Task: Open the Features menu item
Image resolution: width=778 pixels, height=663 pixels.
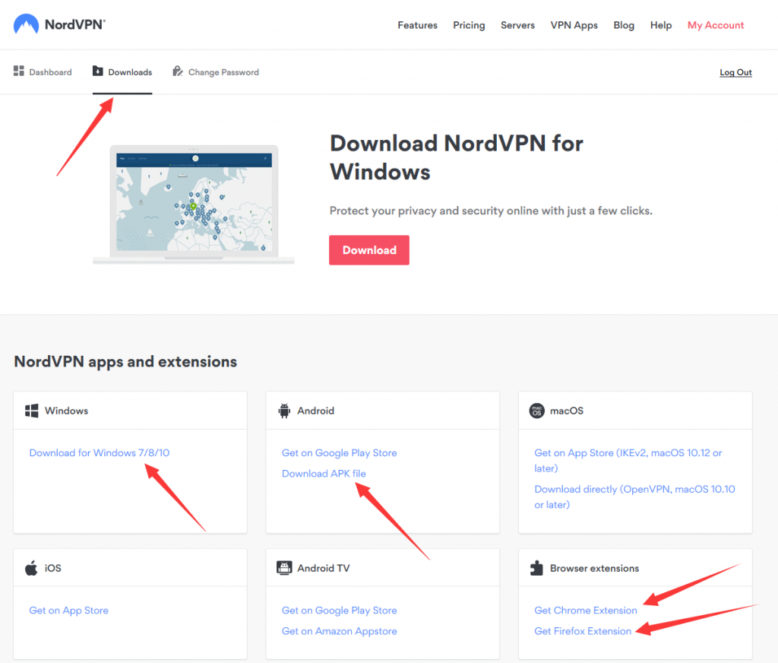Action: coord(417,25)
